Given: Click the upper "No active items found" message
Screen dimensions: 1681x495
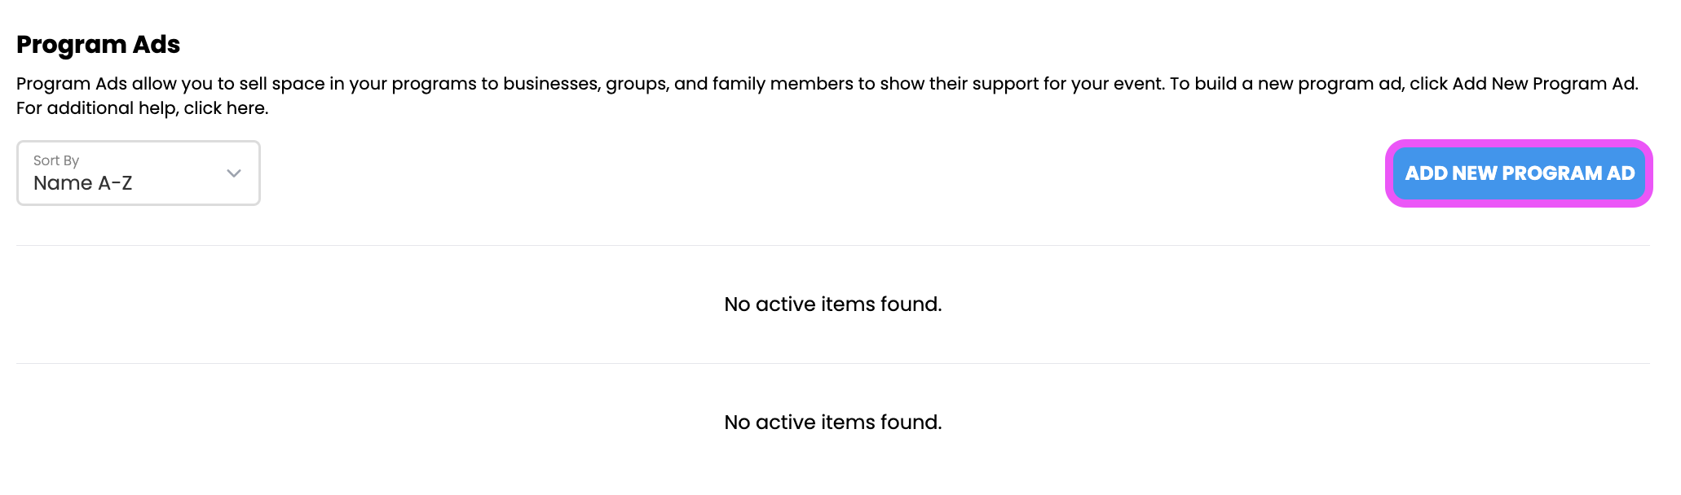Looking at the screenshot, I should (x=832, y=304).
